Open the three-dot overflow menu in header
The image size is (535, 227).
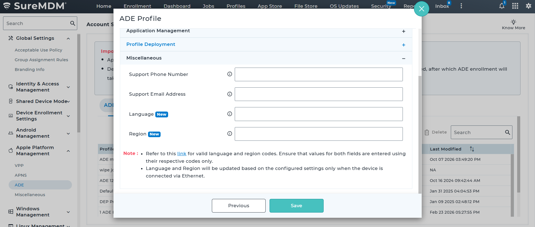click(x=461, y=6)
